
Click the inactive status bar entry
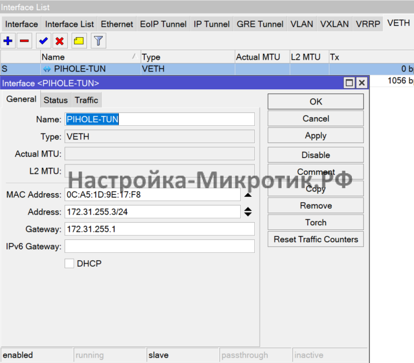coord(330,355)
